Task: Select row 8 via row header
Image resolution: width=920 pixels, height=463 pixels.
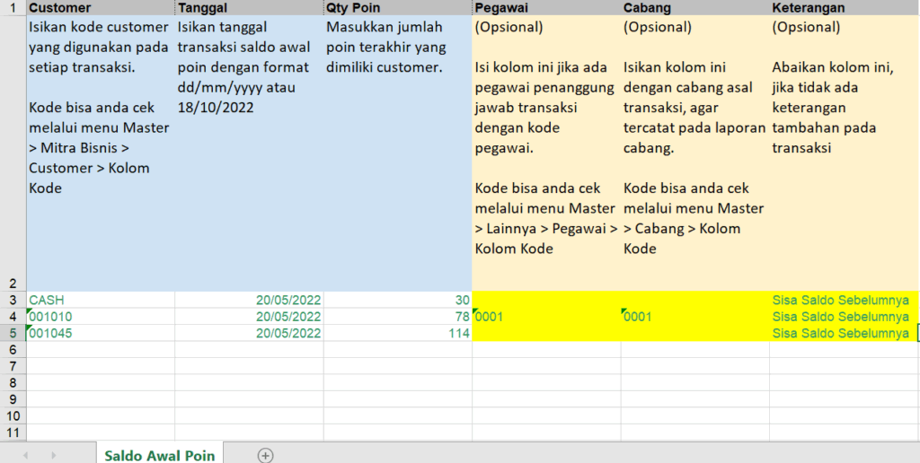Action: (13, 383)
